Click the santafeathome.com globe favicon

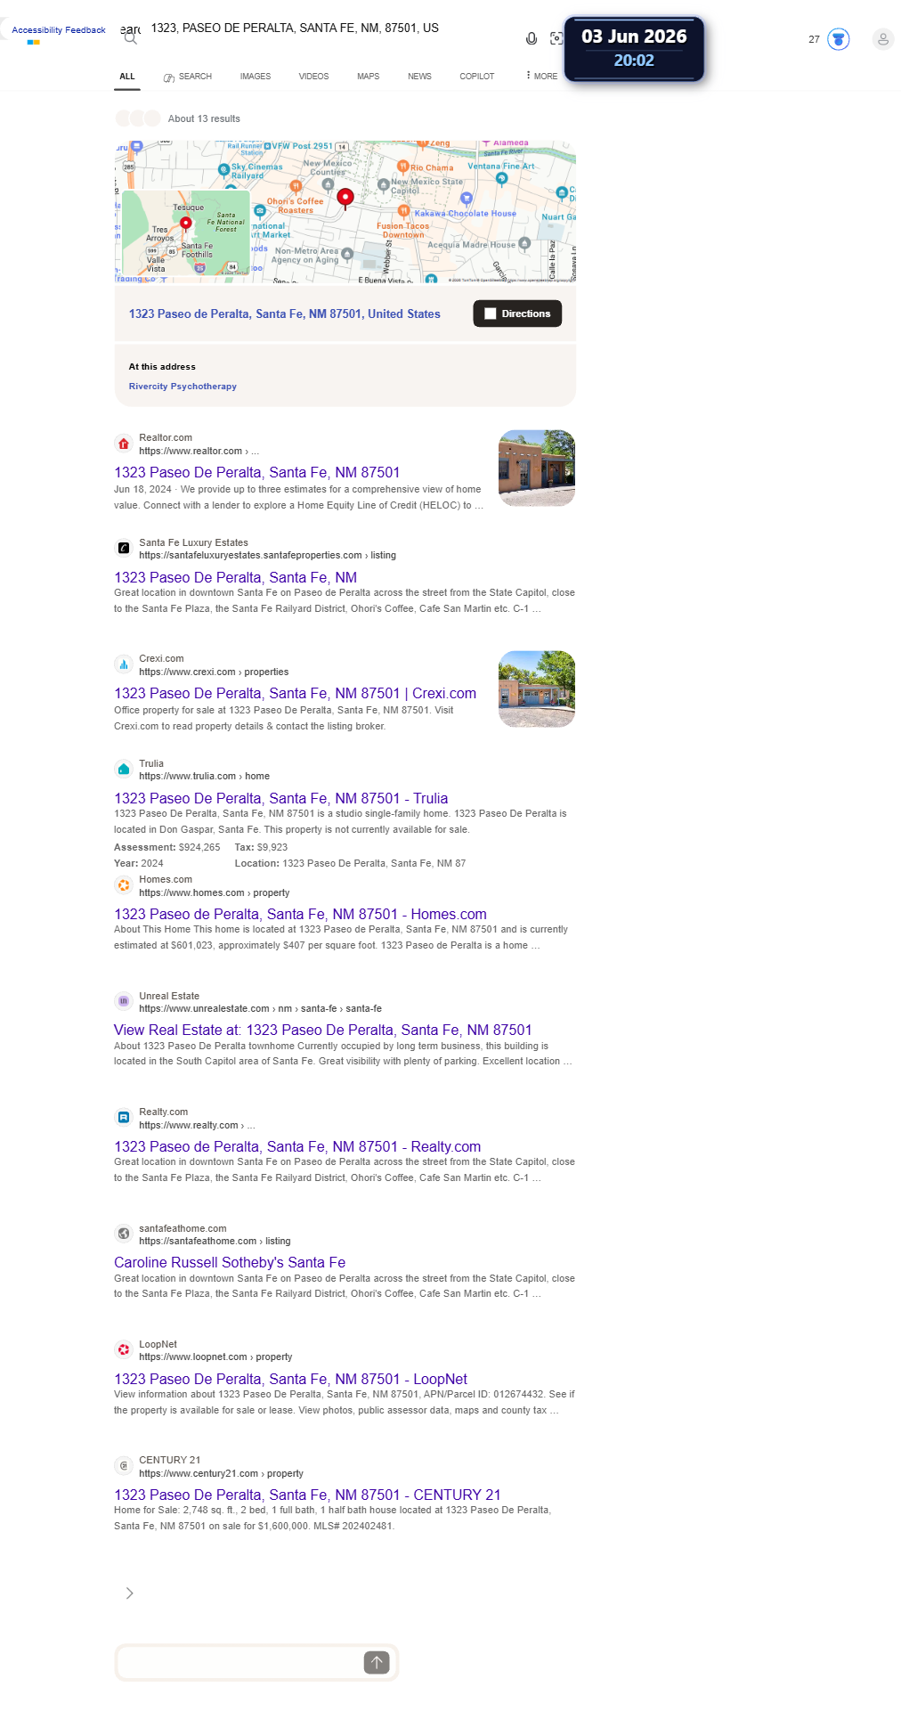tap(124, 1234)
